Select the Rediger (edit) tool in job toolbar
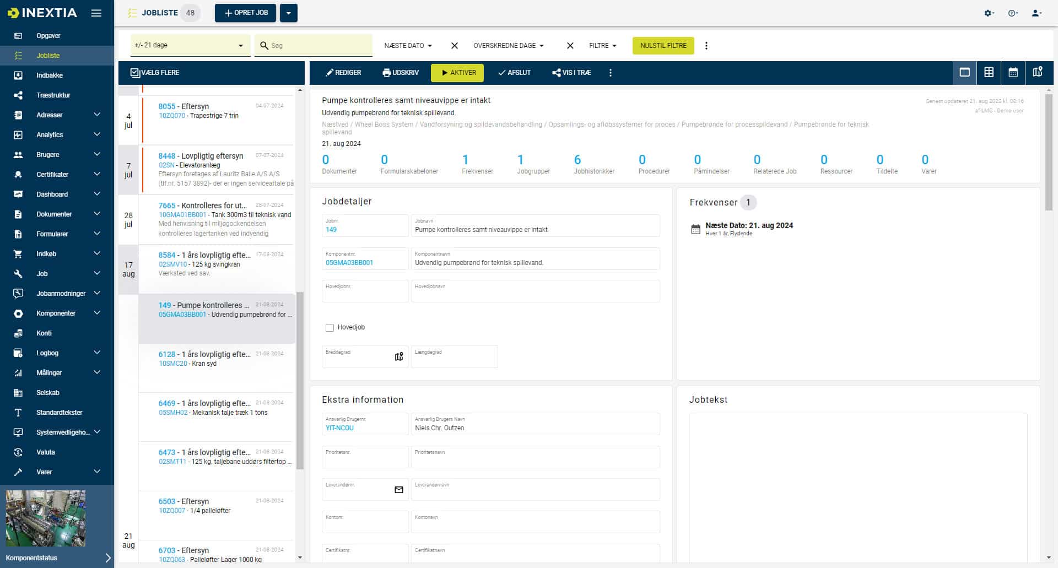1058x568 pixels. [x=343, y=72]
